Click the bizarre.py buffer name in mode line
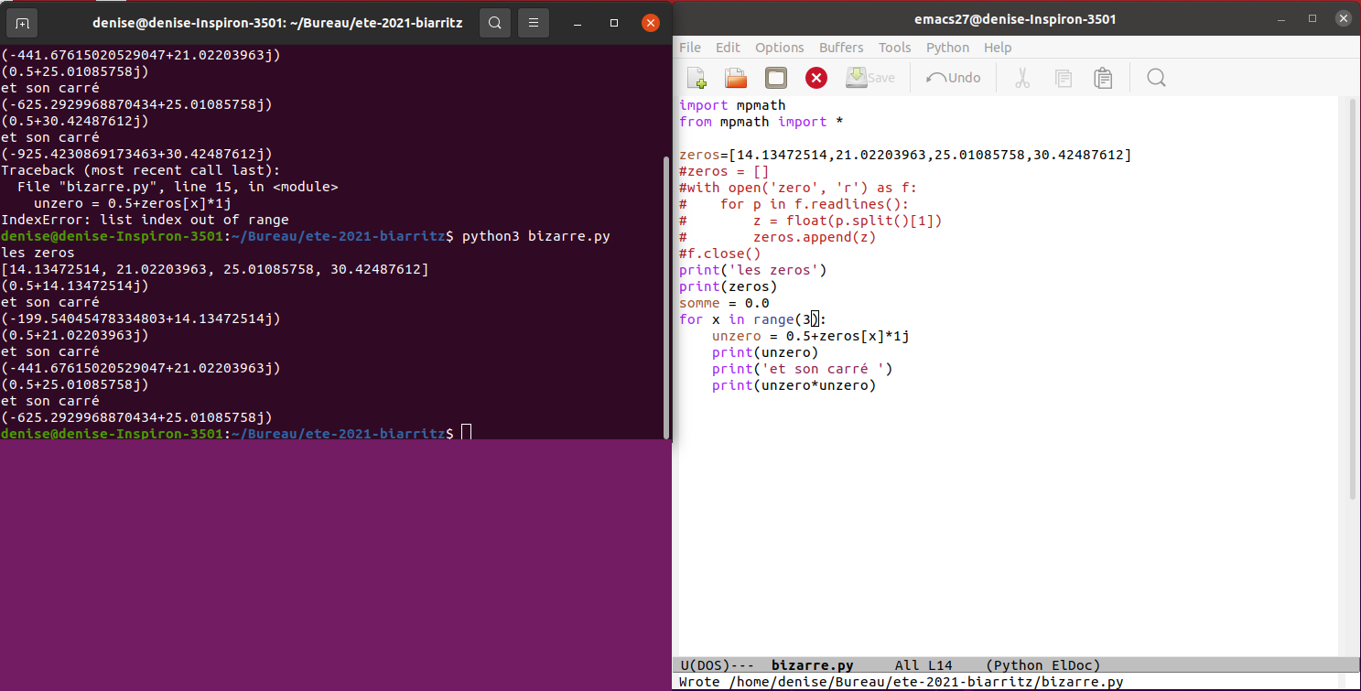 812,665
